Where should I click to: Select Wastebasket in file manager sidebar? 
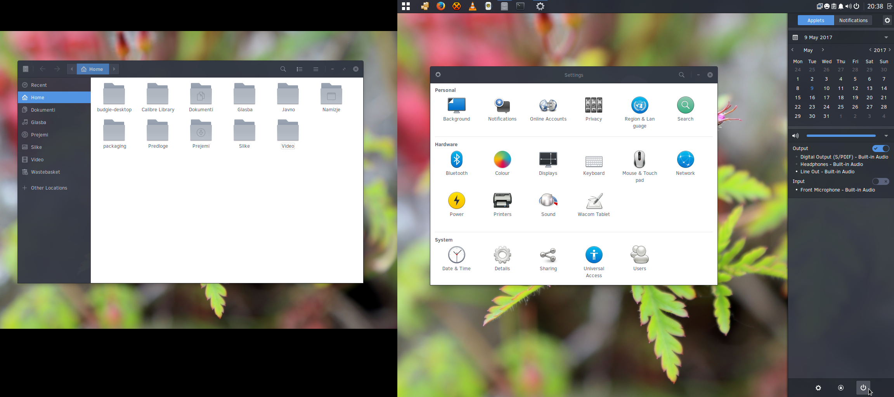click(x=54, y=172)
